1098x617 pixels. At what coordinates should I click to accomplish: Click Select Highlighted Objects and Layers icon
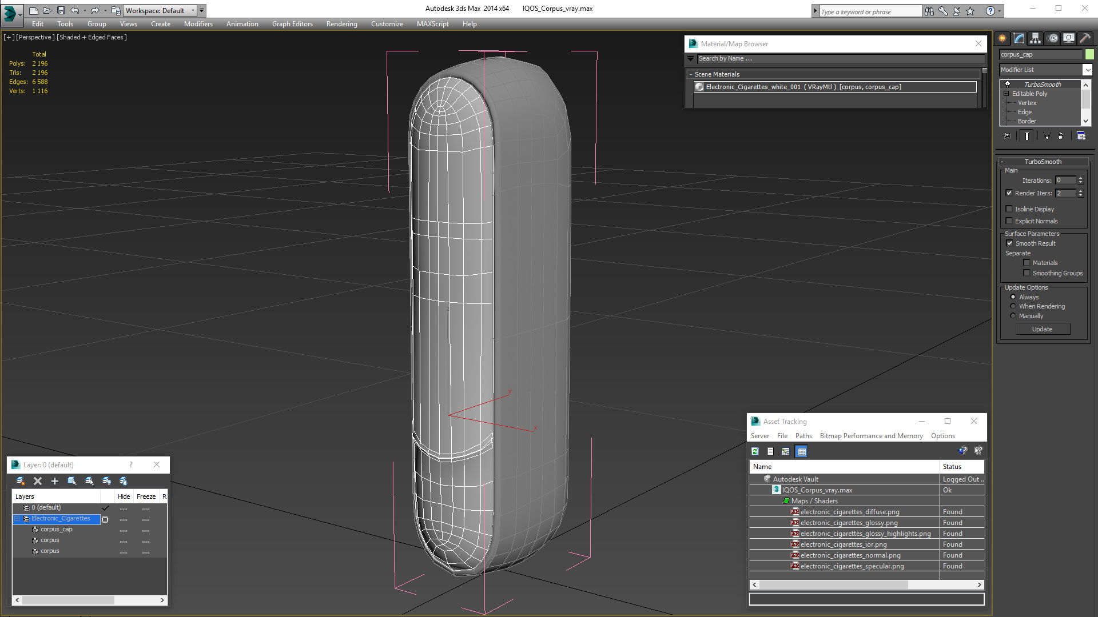(x=72, y=481)
